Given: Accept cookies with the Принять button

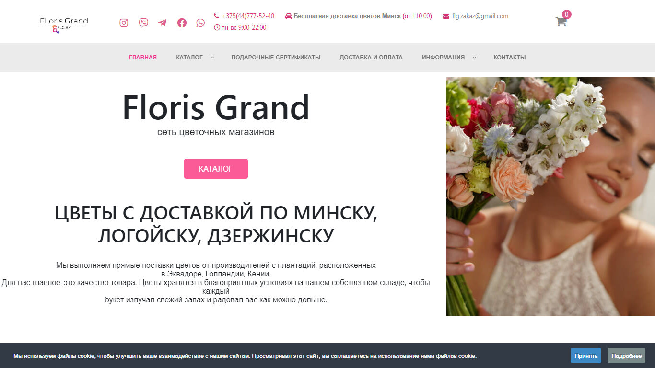Looking at the screenshot, I should [x=585, y=356].
